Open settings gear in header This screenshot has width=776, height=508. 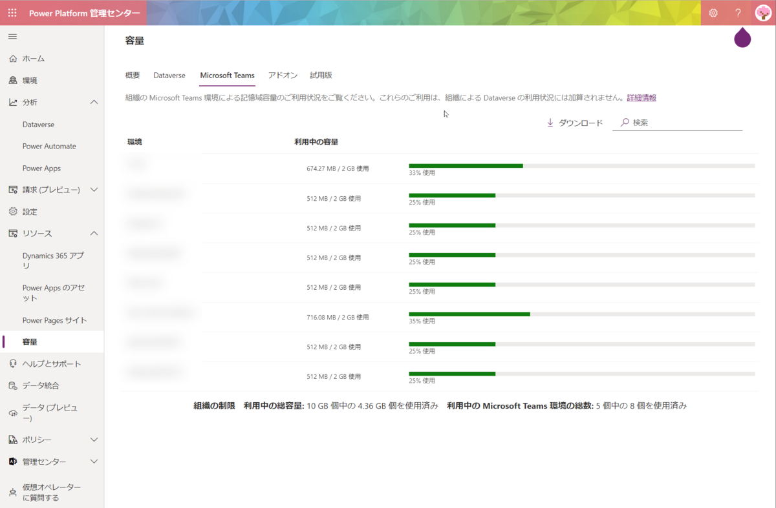click(x=713, y=13)
